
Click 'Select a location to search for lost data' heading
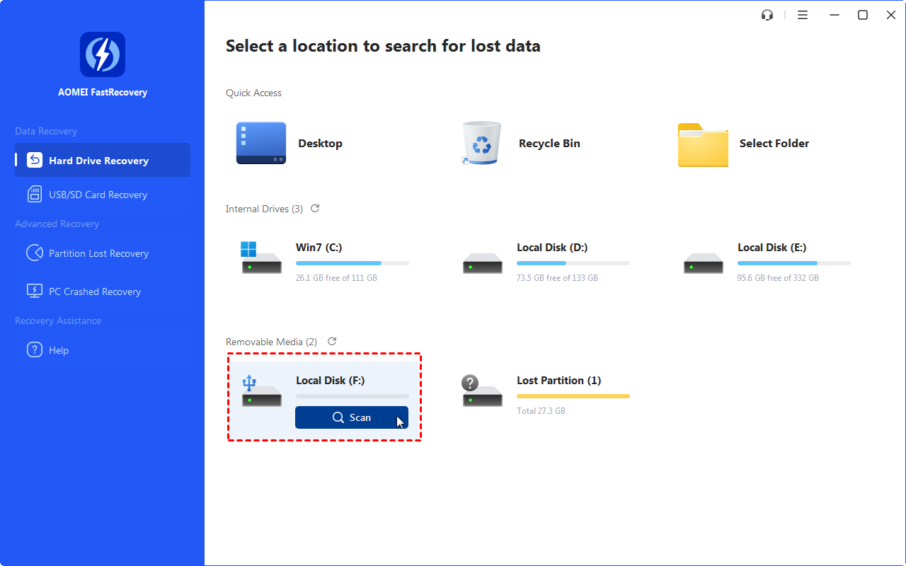point(383,47)
